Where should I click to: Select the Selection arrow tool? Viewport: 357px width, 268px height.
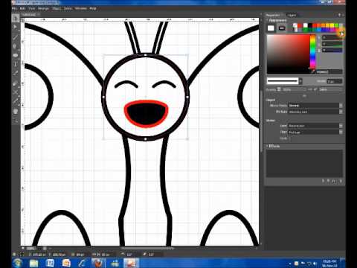coord(16,18)
